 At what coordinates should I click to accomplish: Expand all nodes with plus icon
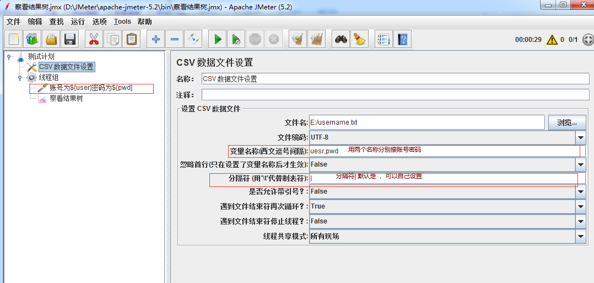156,39
